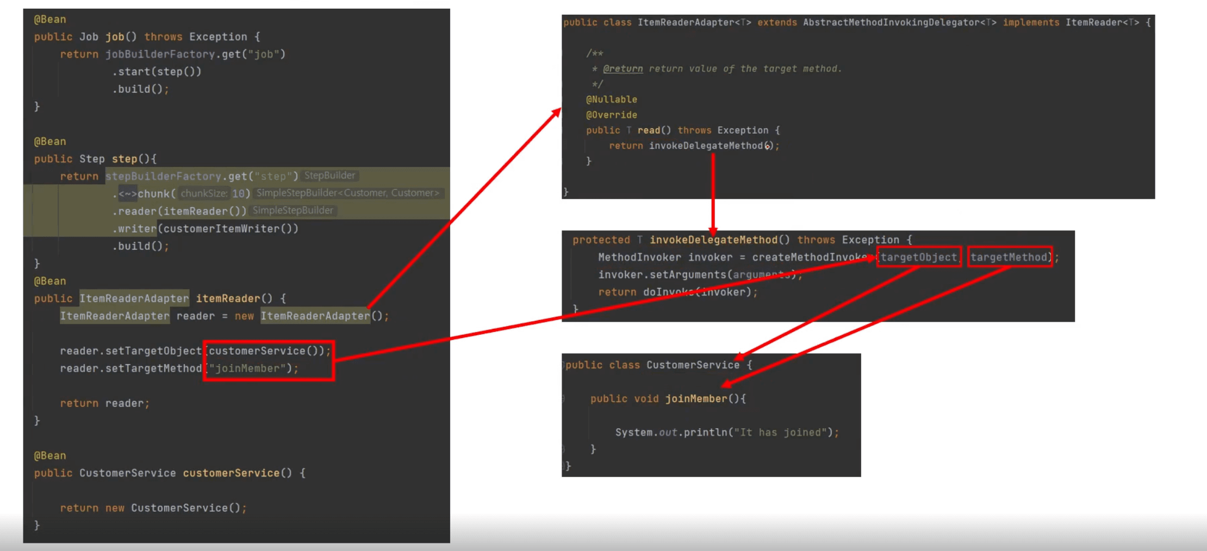1207x551 pixels.
Task: Click the @Bean annotation above job()
Action: coord(50,20)
